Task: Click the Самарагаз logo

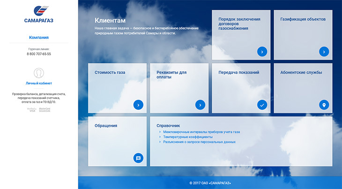Action: (39, 14)
